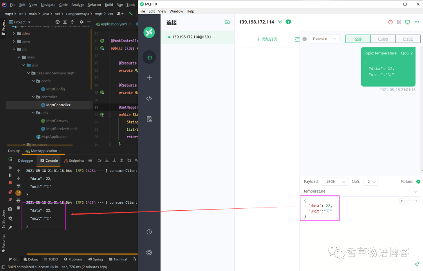Viewport: 423px width, 271px height.
Task: Open MQTTX Window menu
Action: click(176, 11)
